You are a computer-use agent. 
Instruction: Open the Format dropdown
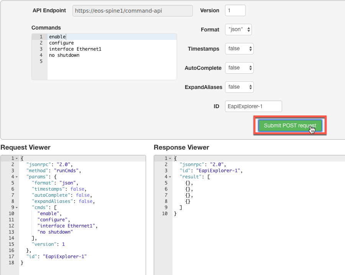[x=238, y=30]
